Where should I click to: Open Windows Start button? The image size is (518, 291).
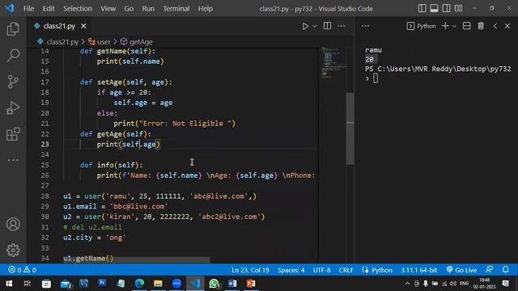click(9, 284)
